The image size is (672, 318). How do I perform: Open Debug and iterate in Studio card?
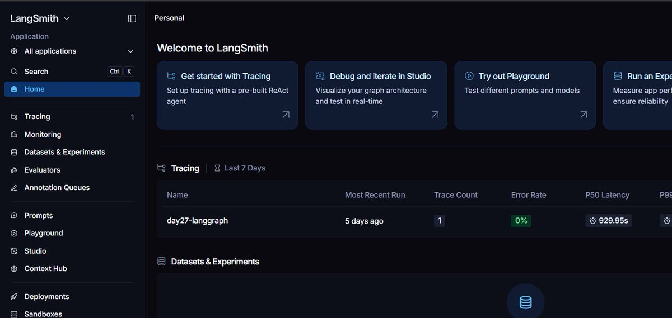(376, 95)
